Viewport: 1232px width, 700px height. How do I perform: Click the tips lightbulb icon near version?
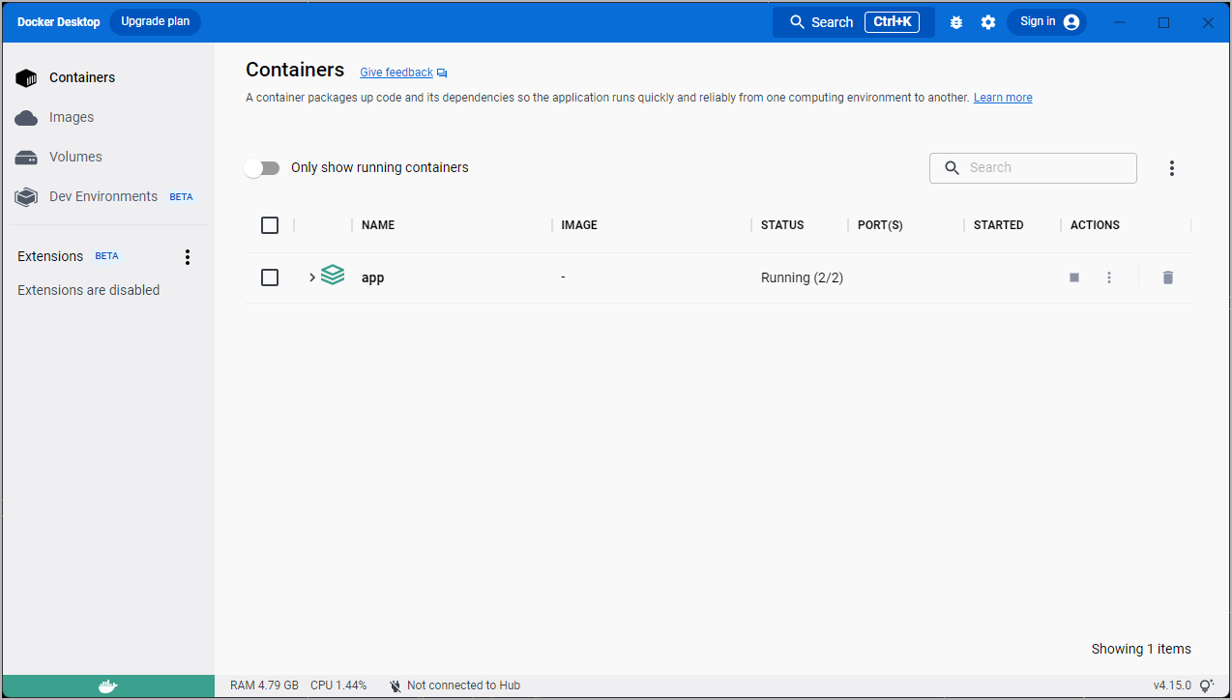pos(1207,685)
